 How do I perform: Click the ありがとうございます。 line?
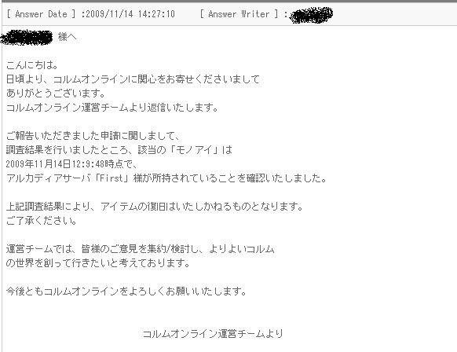coord(56,93)
